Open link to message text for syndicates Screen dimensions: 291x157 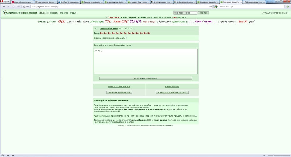[x=146, y=126]
